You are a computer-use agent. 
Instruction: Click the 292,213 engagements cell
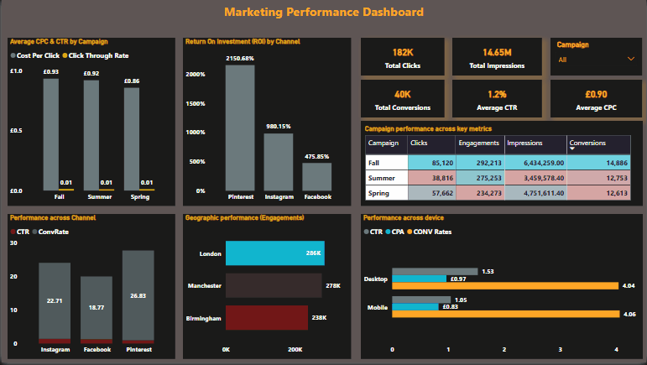tap(480, 163)
